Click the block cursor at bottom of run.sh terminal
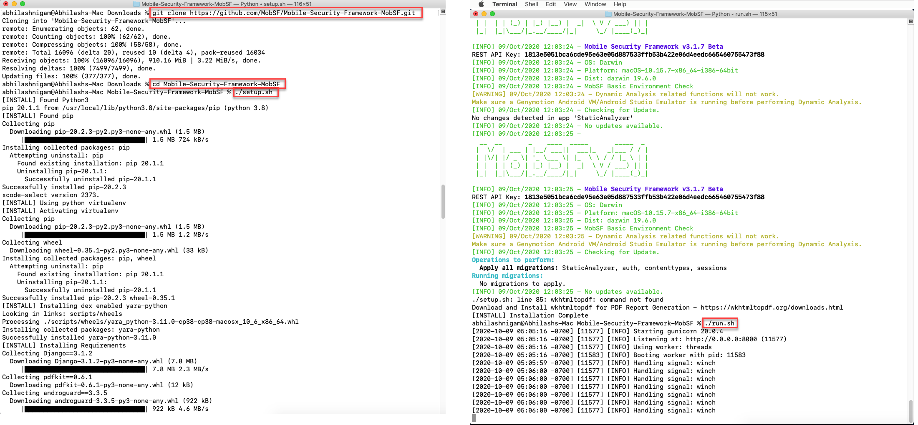The image size is (918, 425). click(474, 418)
